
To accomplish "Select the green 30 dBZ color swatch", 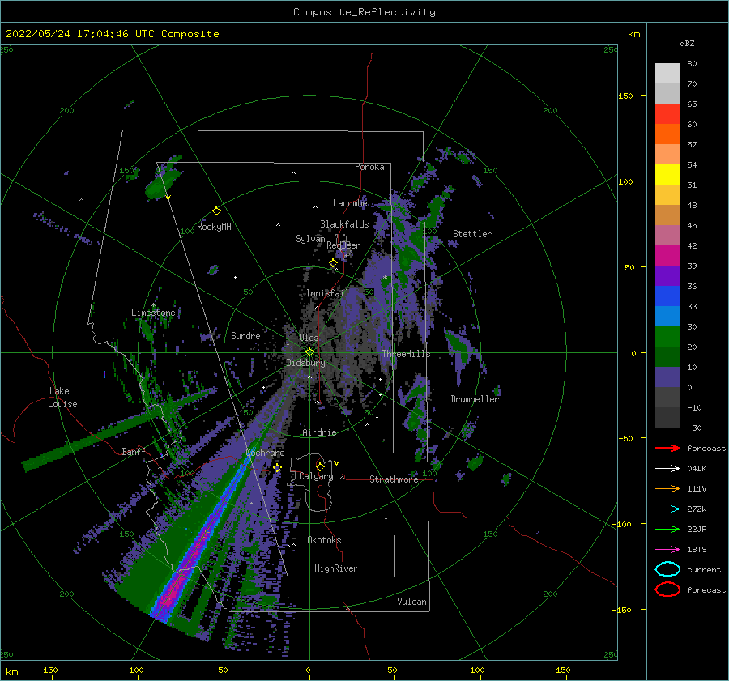I will (667, 336).
